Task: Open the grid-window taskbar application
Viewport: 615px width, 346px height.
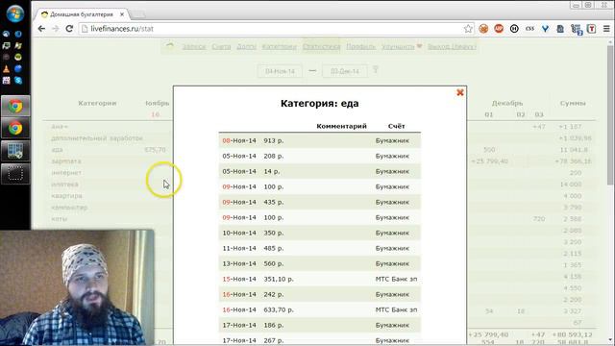Action: pos(15,151)
